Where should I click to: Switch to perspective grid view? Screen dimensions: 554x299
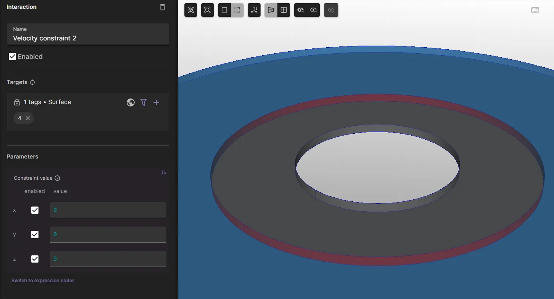click(x=271, y=10)
